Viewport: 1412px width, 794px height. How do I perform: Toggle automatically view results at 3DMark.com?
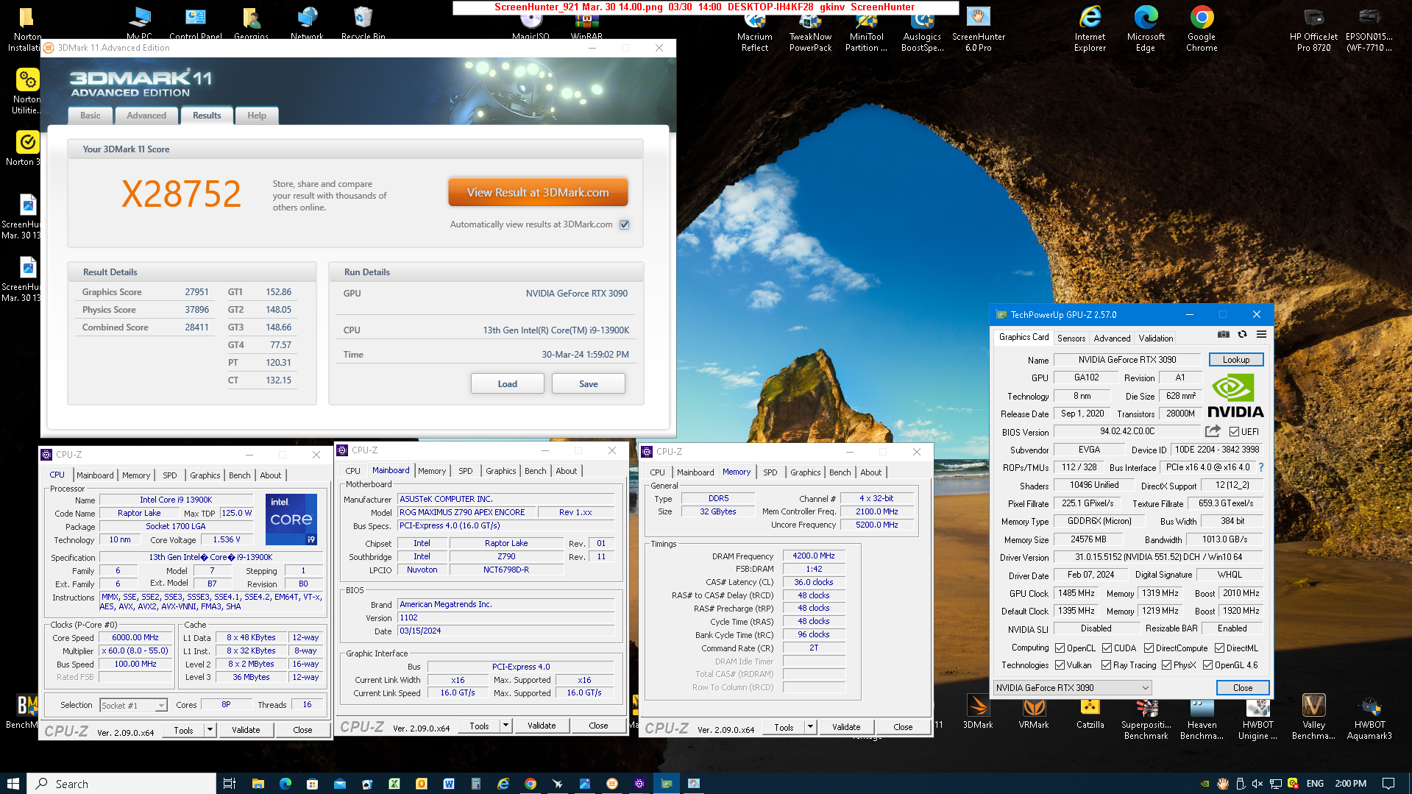click(624, 224)
